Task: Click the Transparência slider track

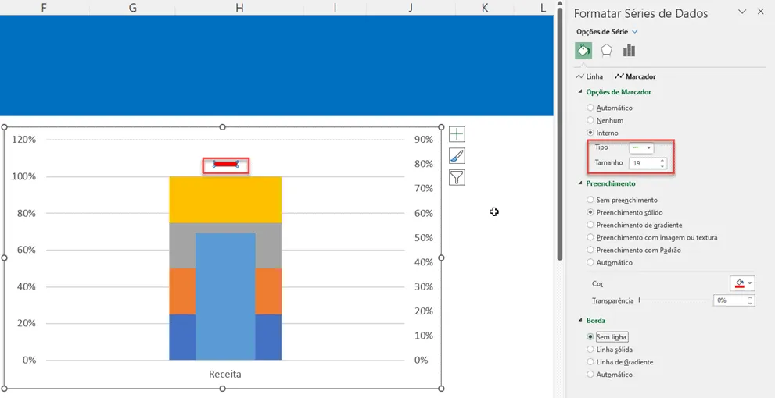Action: [674, 300]
